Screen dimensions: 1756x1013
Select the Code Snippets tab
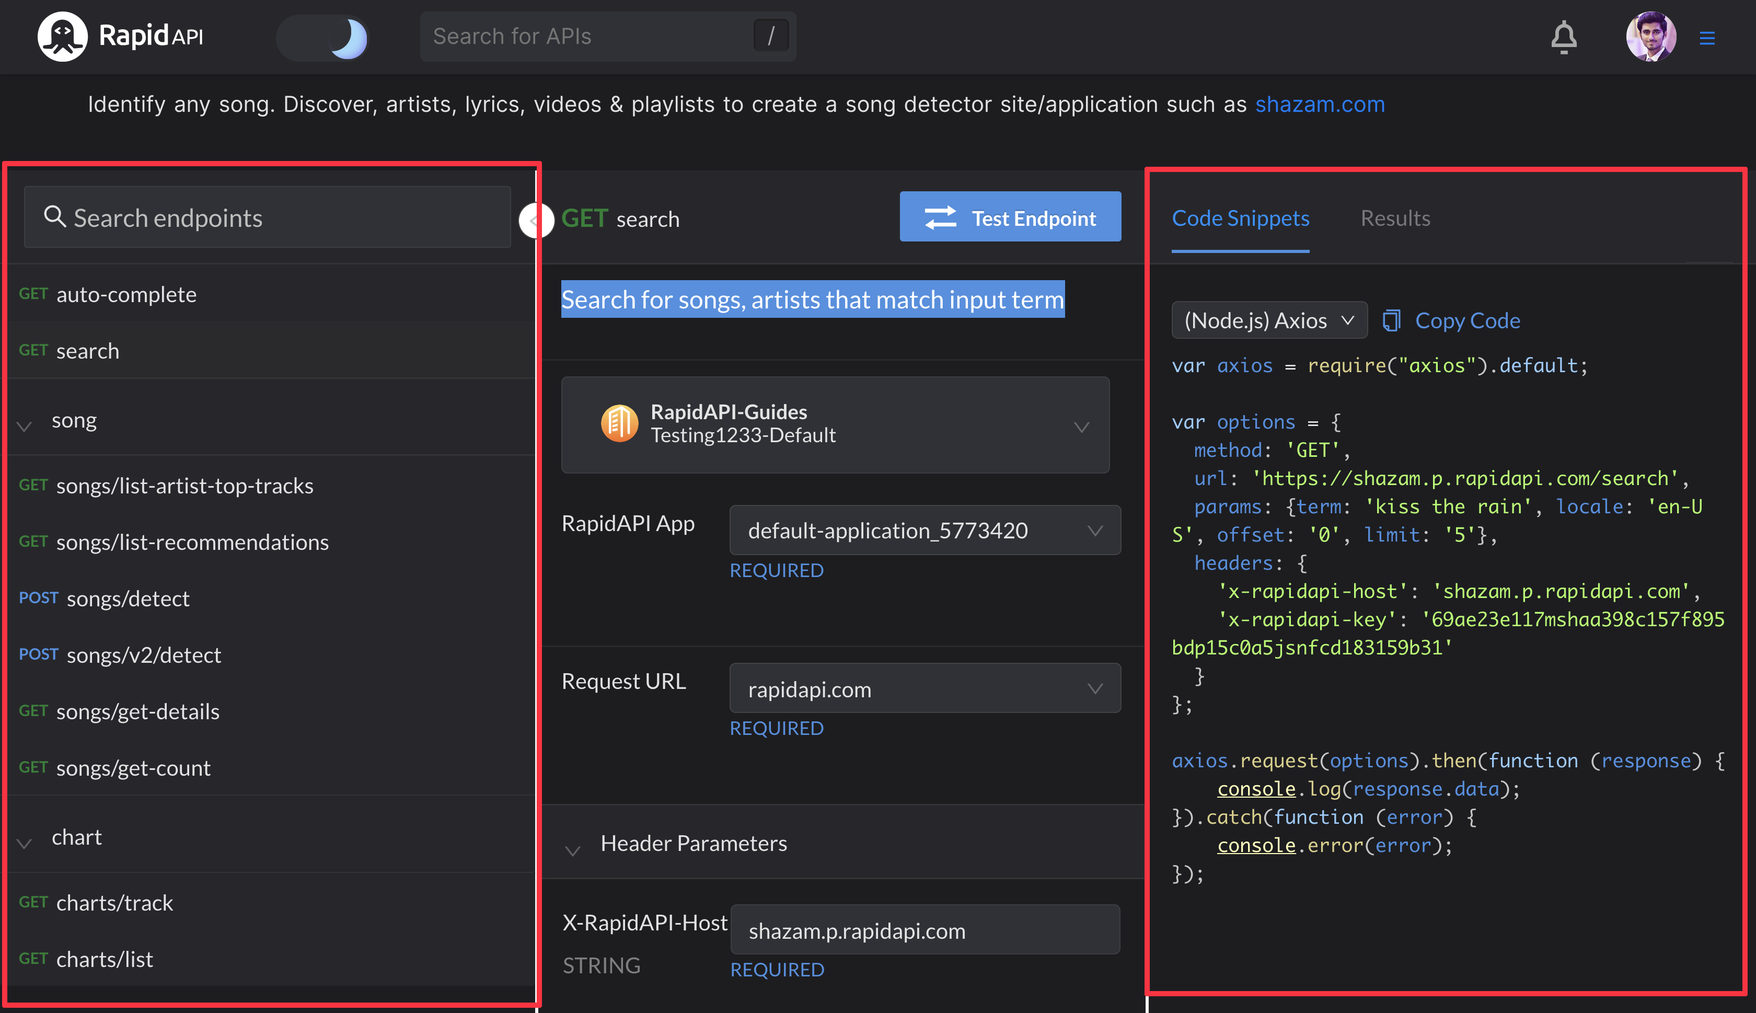[1240, 218]
